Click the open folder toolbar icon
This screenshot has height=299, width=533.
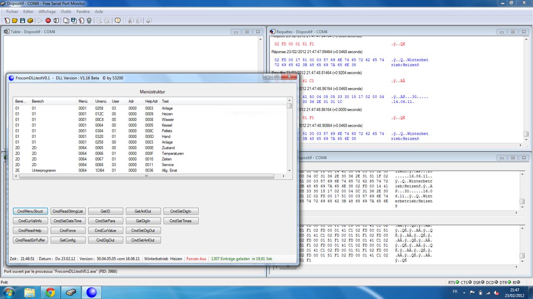click(x=15, y=20)
